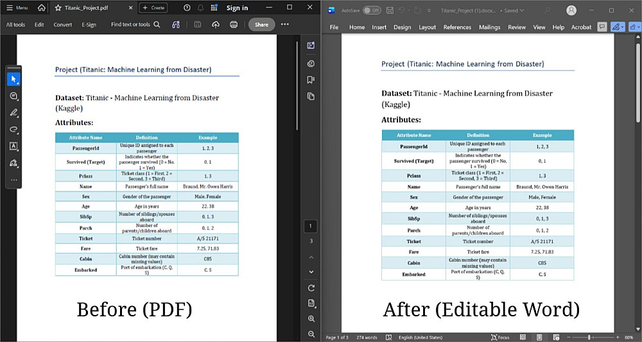This screenshot has width=642, height=342.
Task: Open the Word Share dropdown button
Action: tap(634, 27)
